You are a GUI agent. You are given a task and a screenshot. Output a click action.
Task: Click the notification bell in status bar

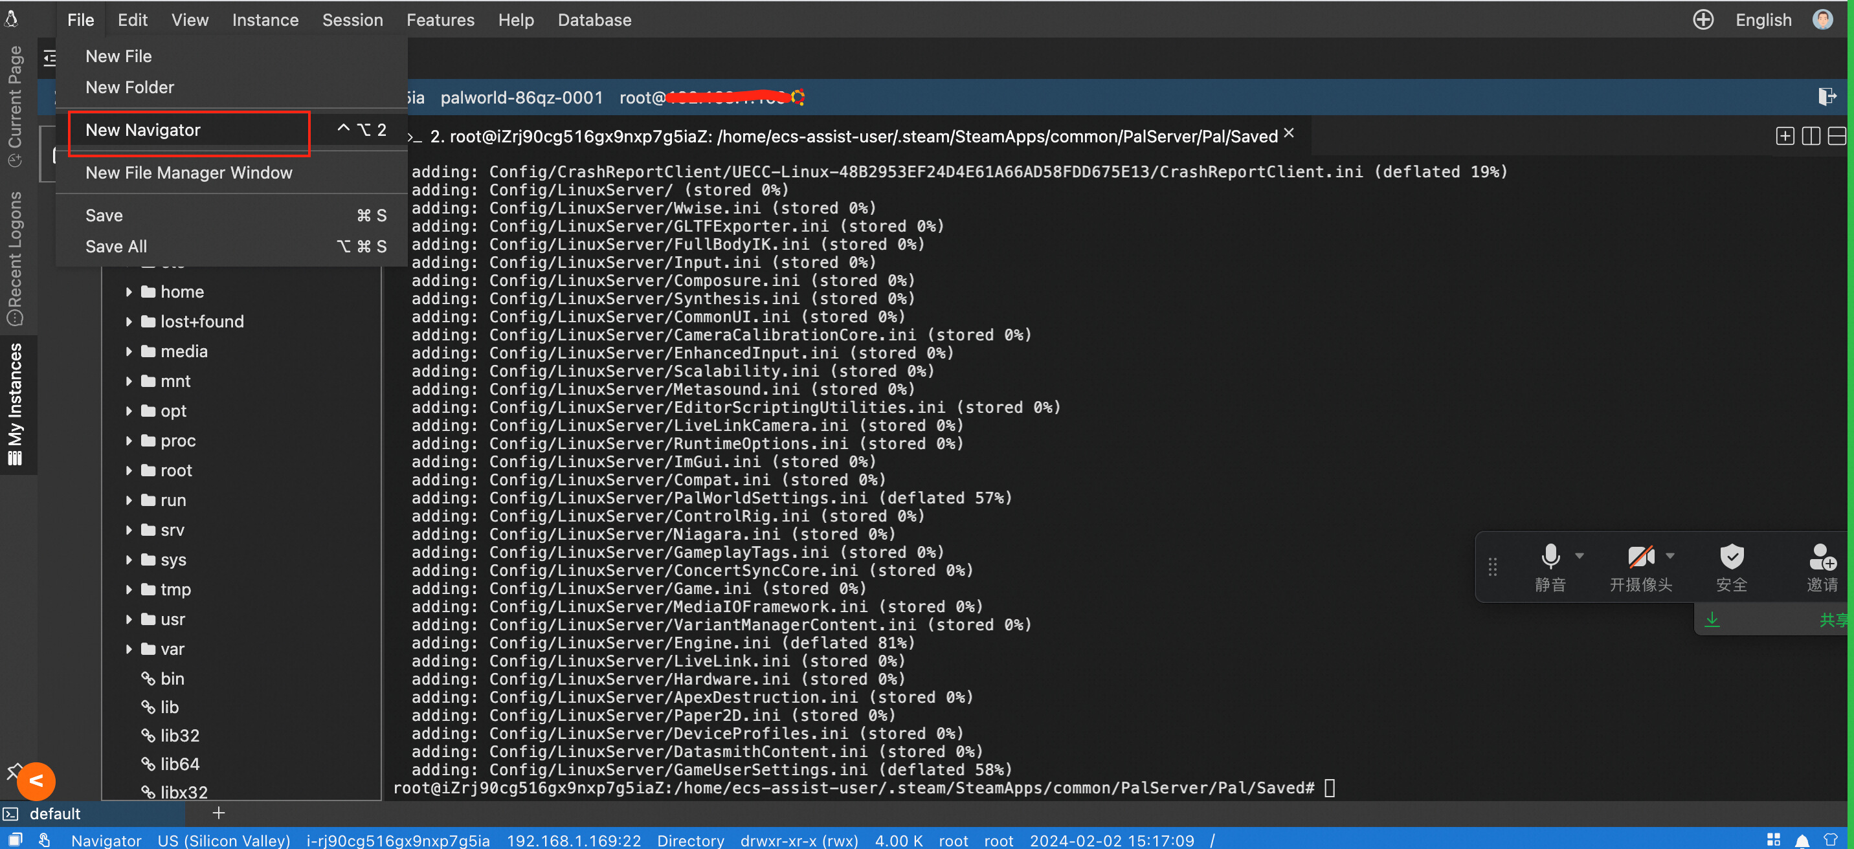[1802, 840]
